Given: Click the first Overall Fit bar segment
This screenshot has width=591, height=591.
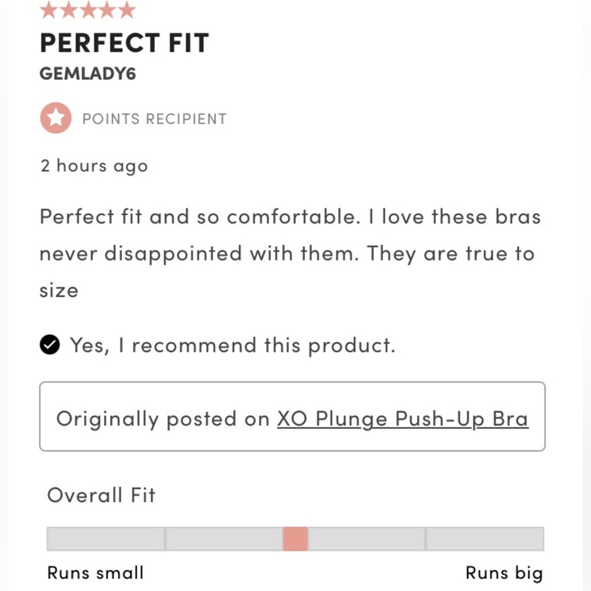Looking at the screenshot, I should [x=106, y=539].
